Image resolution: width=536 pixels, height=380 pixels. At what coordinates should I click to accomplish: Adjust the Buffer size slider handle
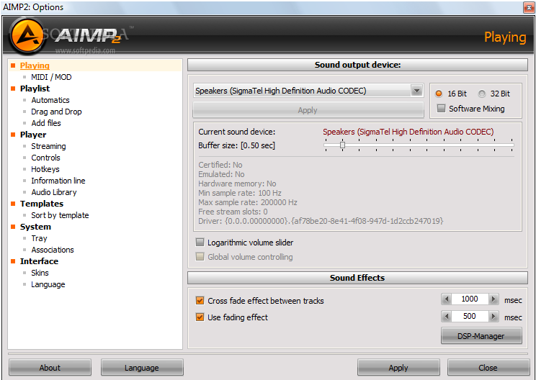click(x=342, y=145)
